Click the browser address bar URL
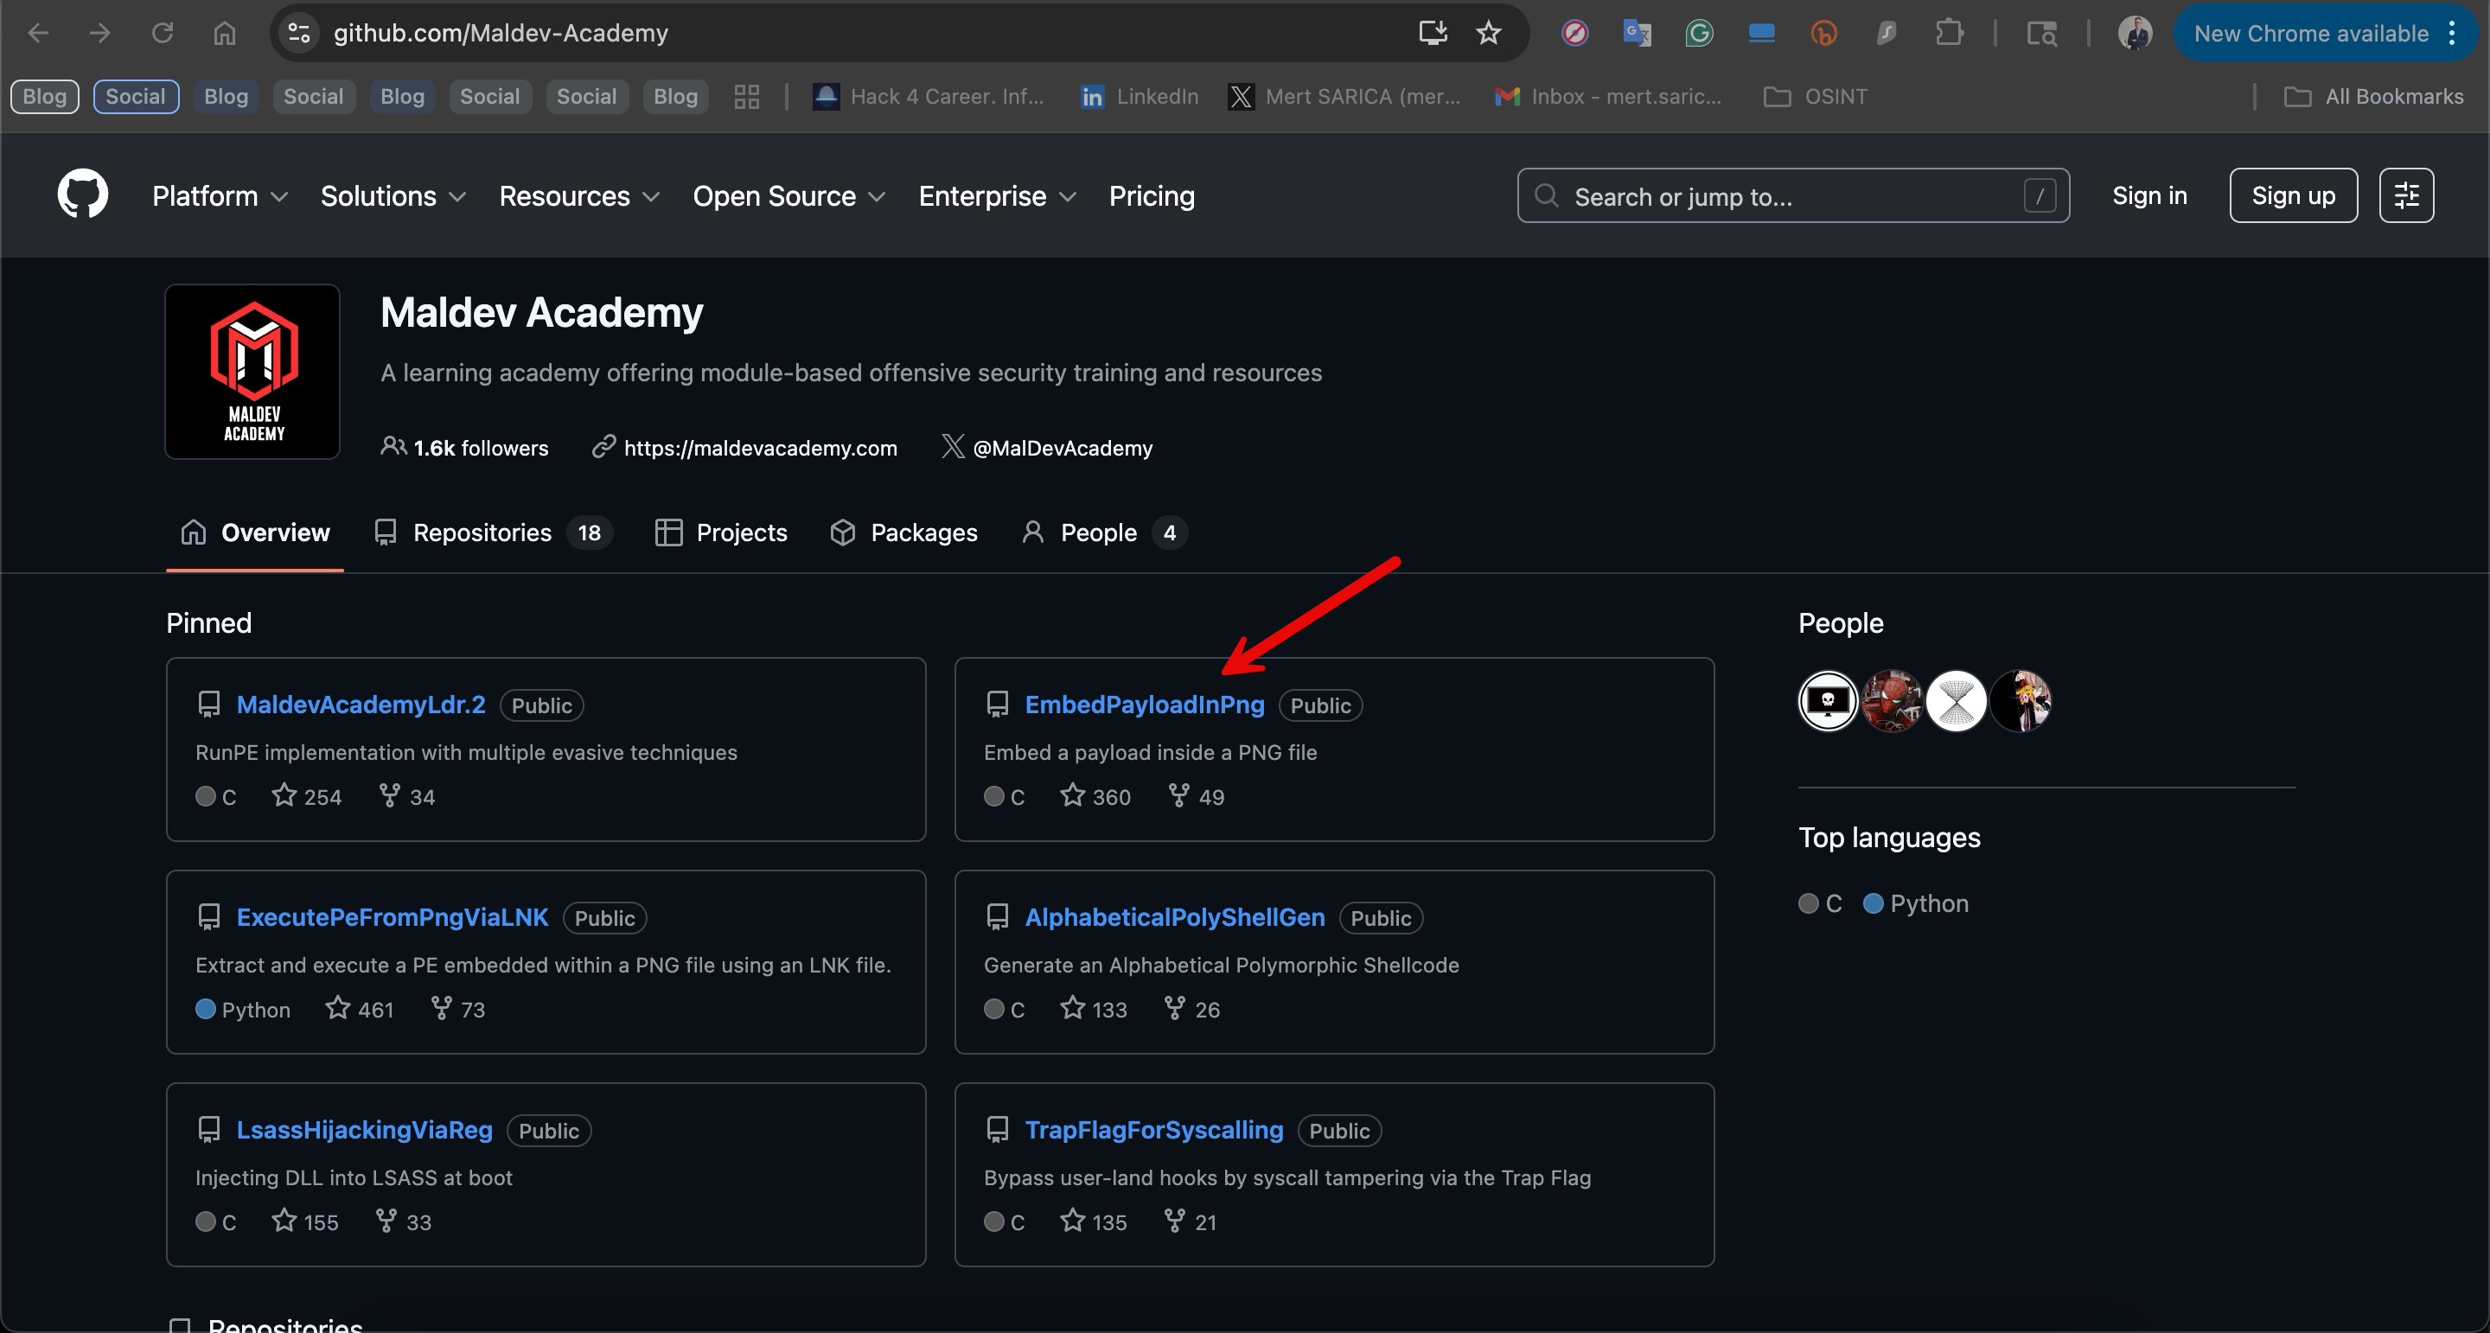This screenshot has width=2490, height=1333. [x=501, y=33]
